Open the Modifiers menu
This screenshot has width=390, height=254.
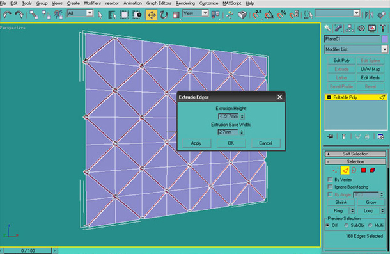coord(93,3)
